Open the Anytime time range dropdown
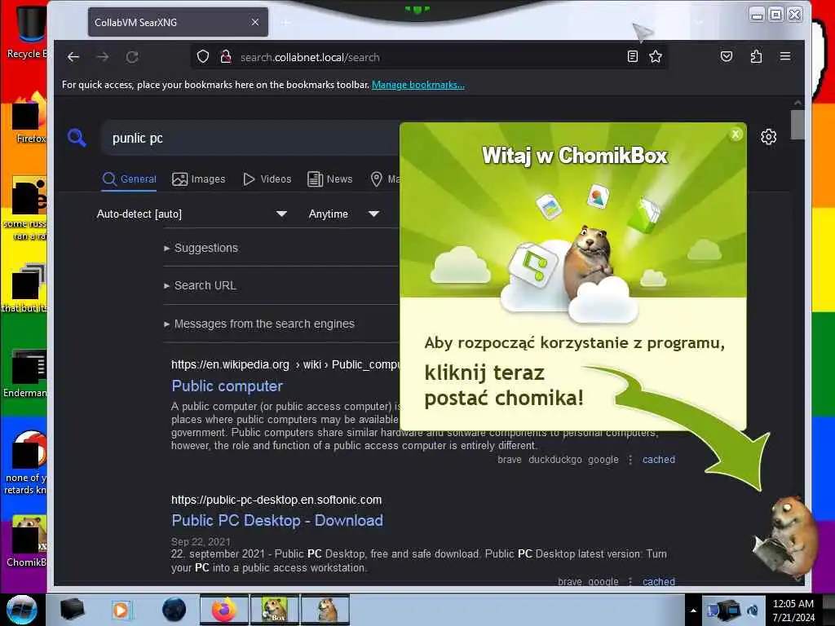 coord(343,214)
